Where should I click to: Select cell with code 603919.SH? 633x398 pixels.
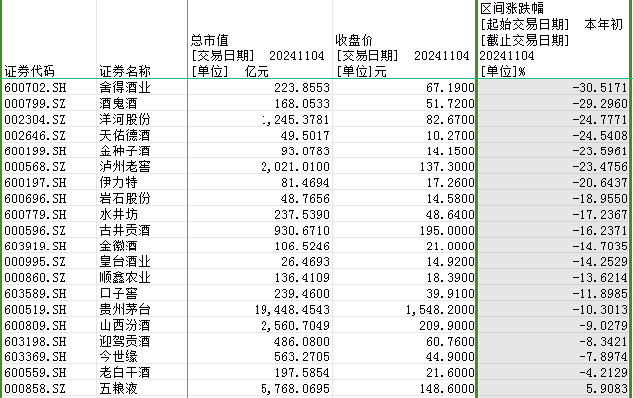[x=50, y=247]
